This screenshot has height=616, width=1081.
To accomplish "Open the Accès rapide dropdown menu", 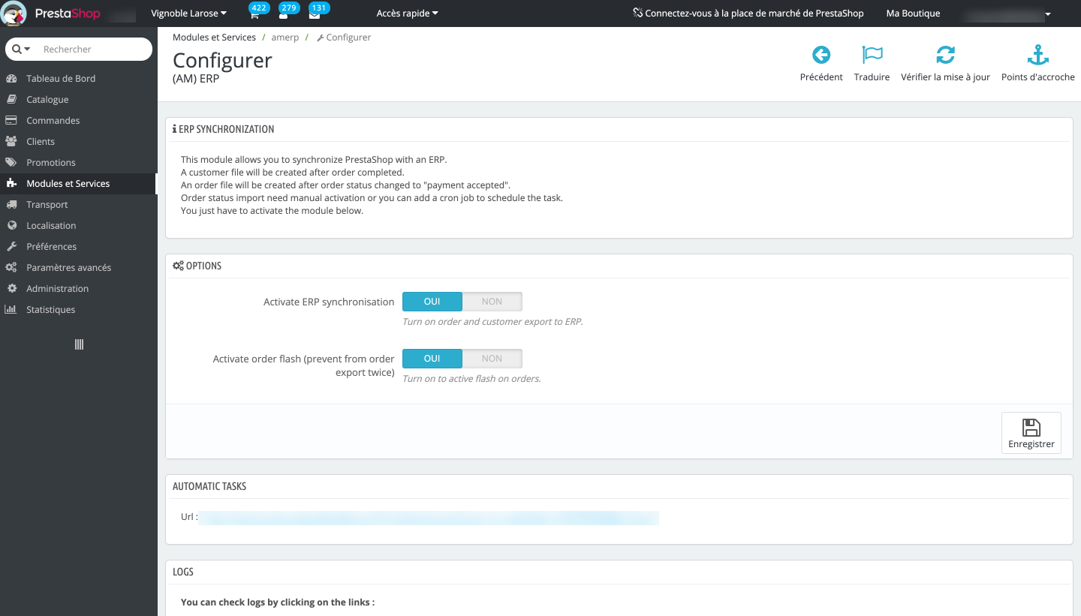I will [x=407, y=14].
